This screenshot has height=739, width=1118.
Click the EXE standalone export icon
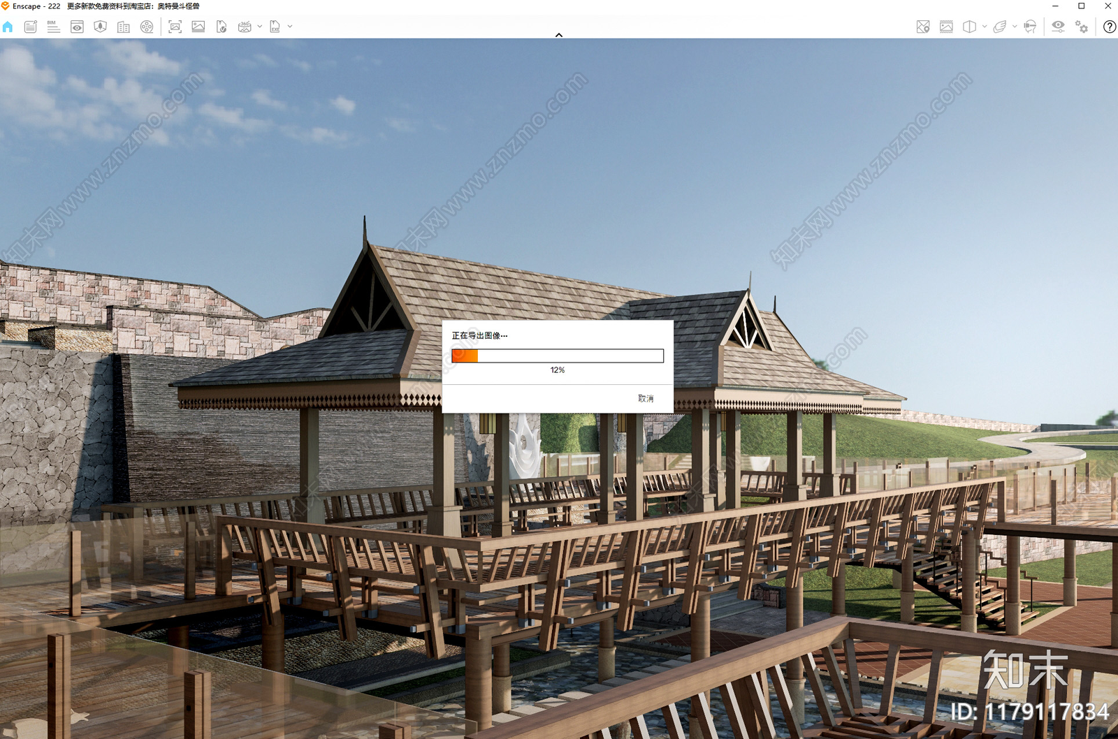click(x=275, y=27)
